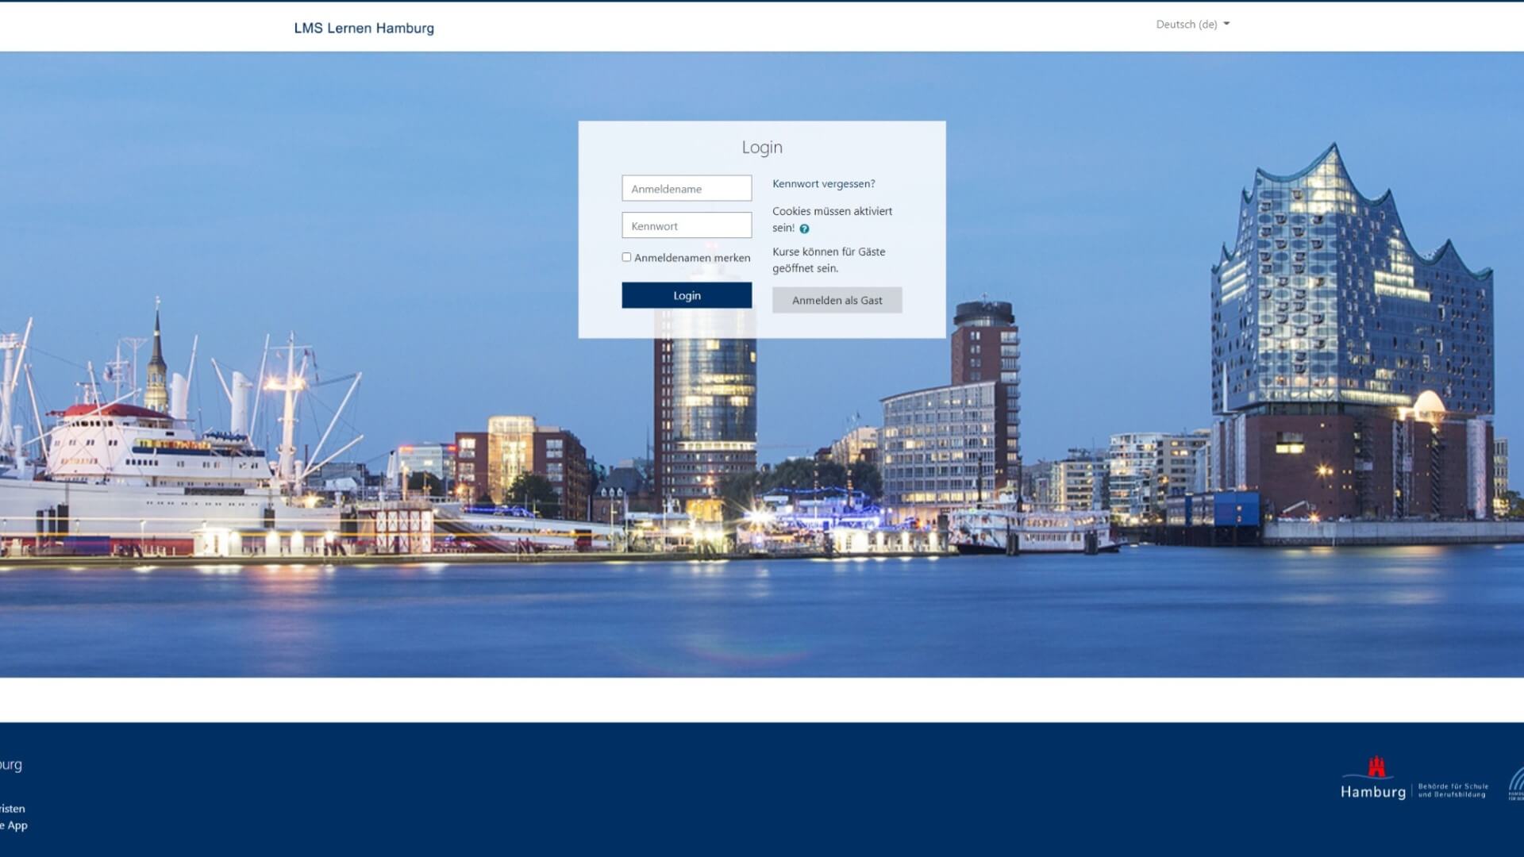The height and width of the screenshot is (857, 1524).
Task: Click the Hamburg wordmark in the footer
Action: [x=1372, y=792]
